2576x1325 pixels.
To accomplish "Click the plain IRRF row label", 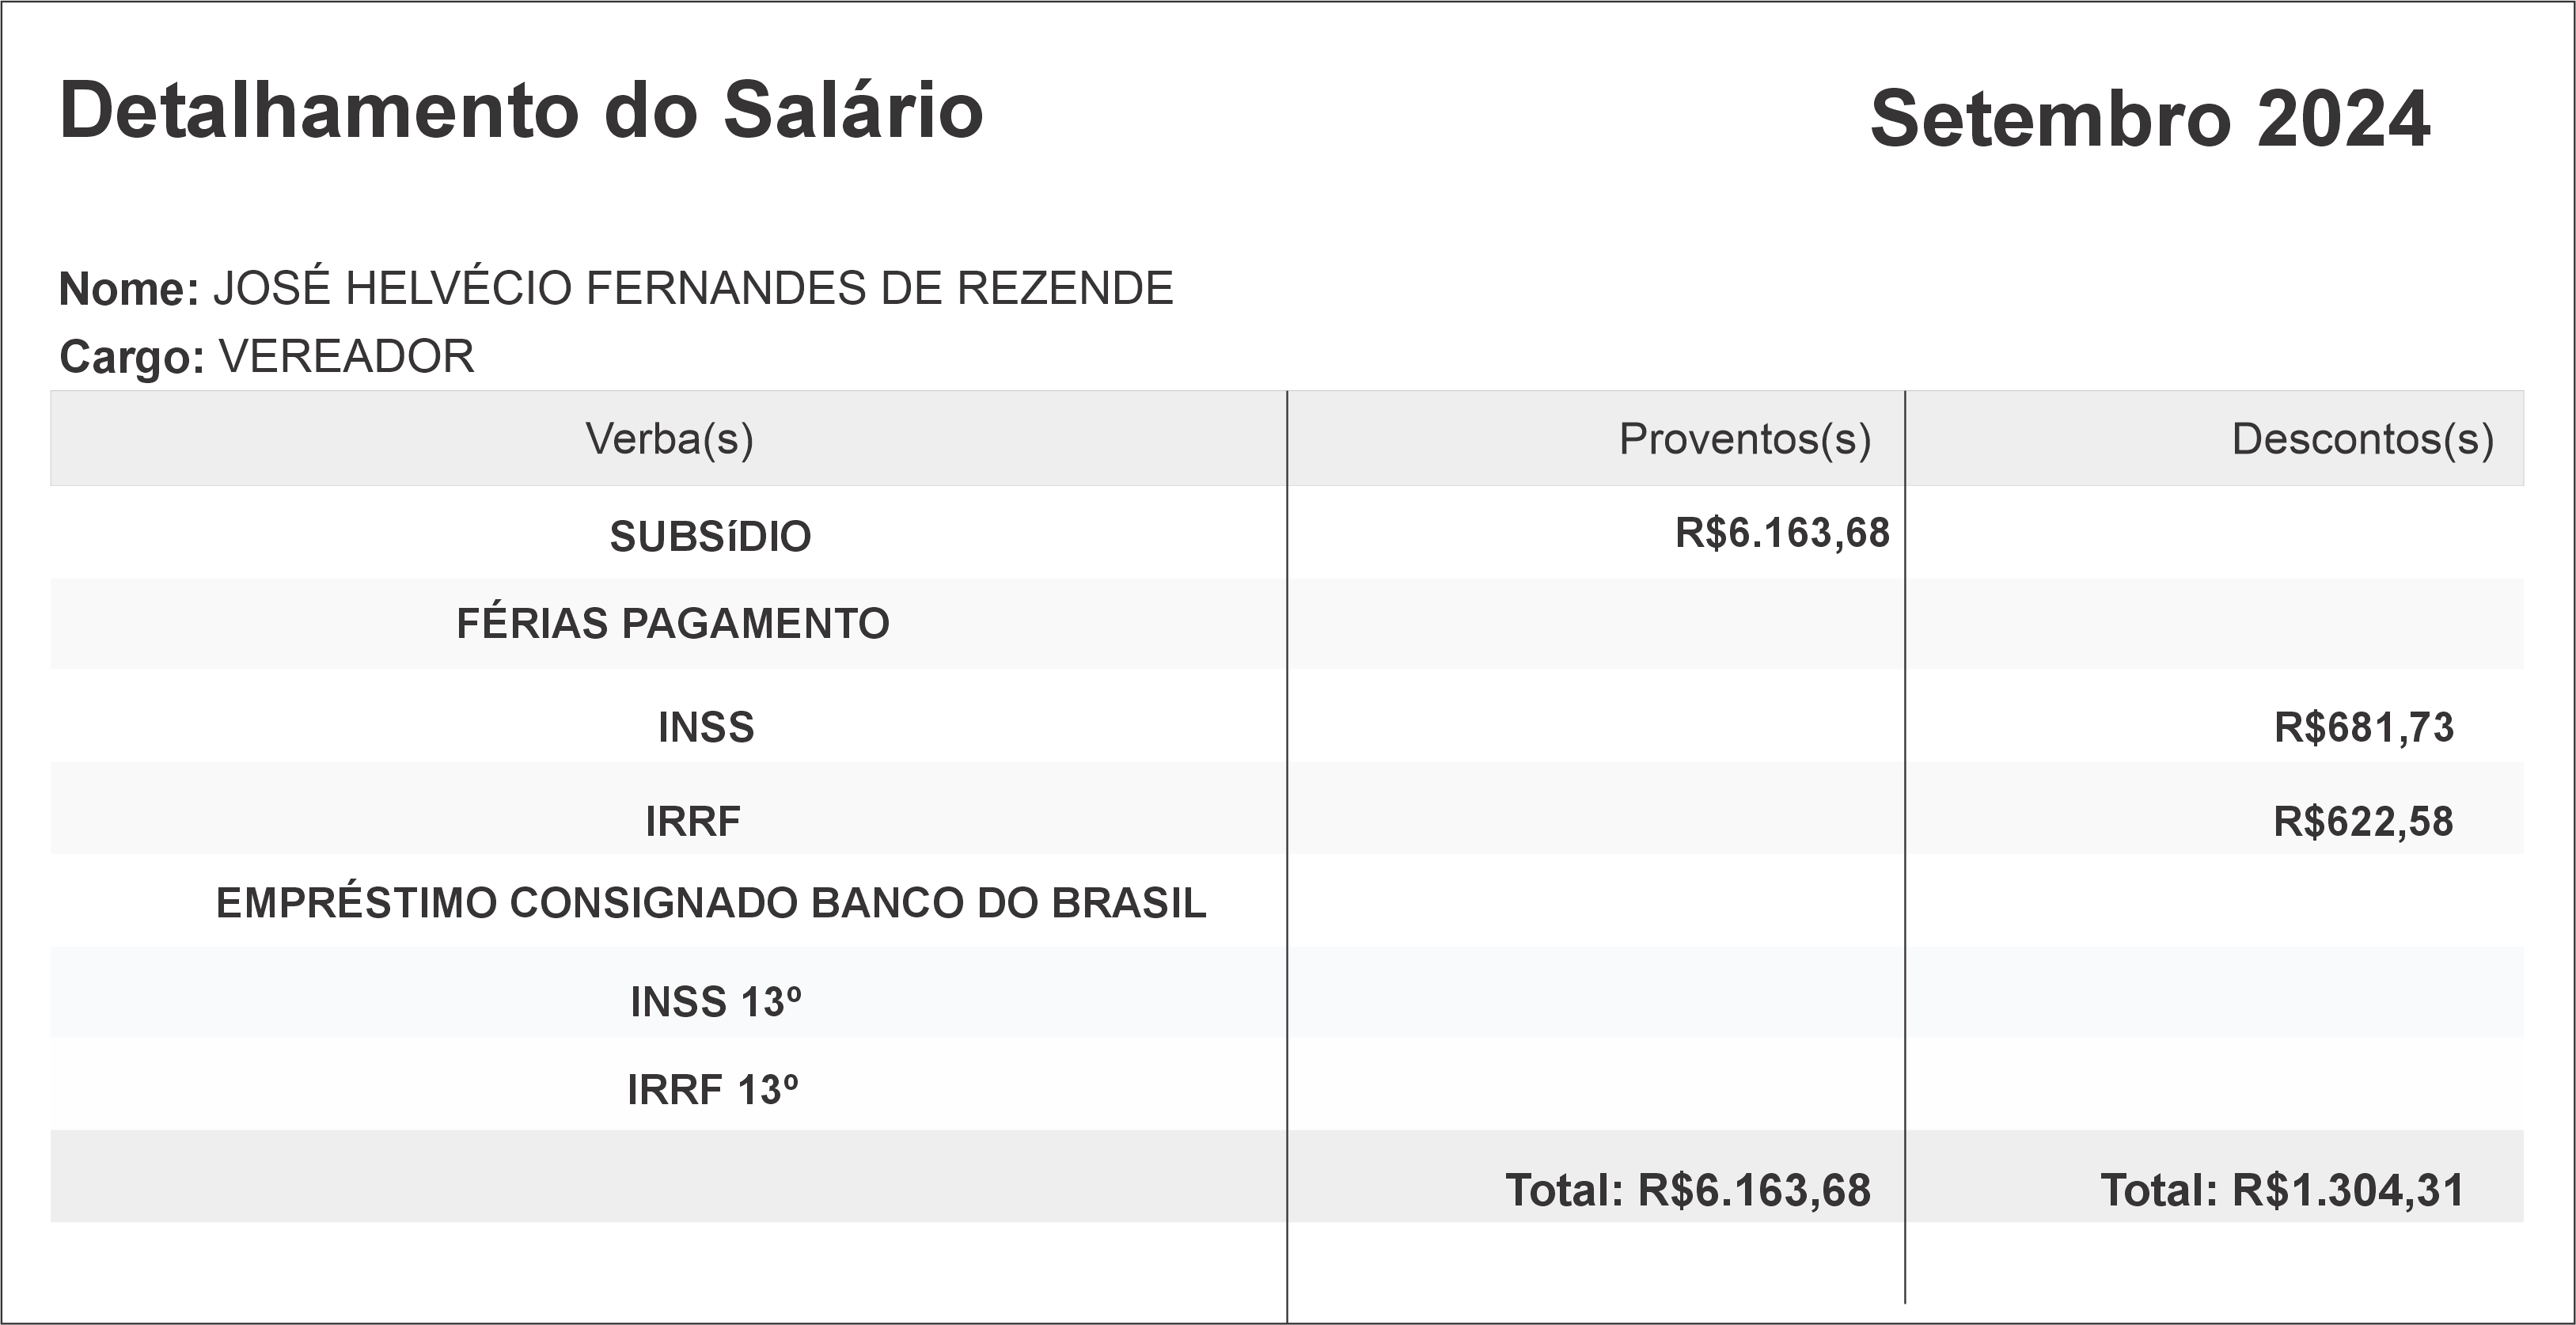I will tap(693, 822).
